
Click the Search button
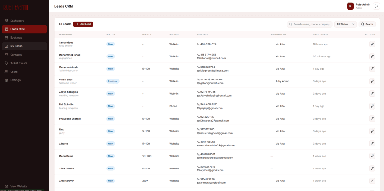[367, 24]
